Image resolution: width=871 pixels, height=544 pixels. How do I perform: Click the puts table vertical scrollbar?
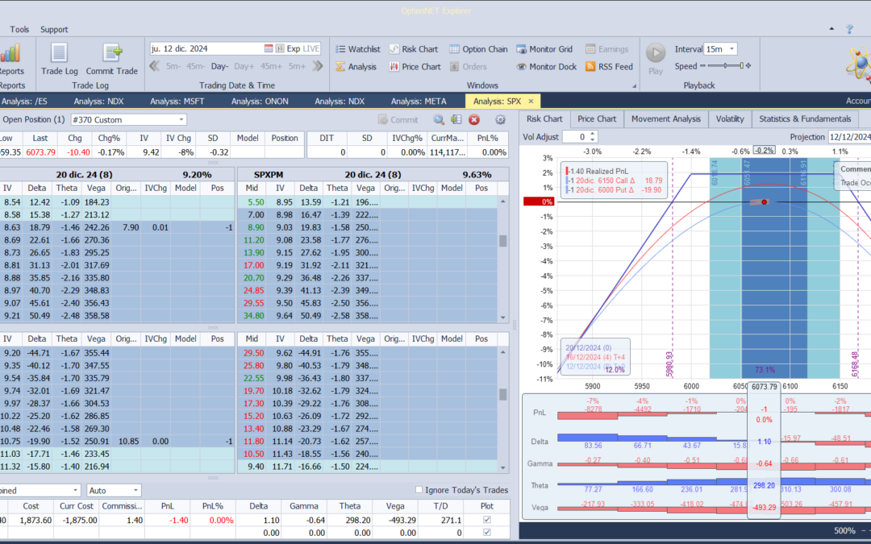(x=502, y=409)
